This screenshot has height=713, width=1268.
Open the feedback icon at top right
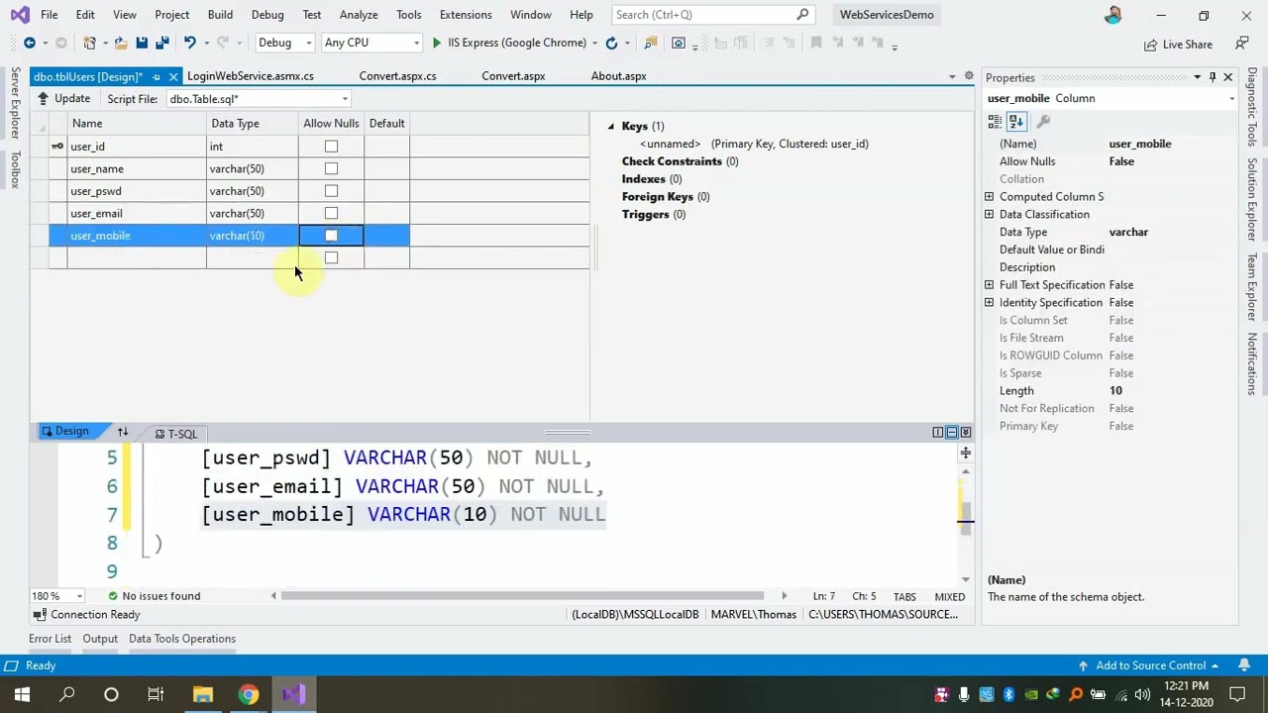(1242, 44)
